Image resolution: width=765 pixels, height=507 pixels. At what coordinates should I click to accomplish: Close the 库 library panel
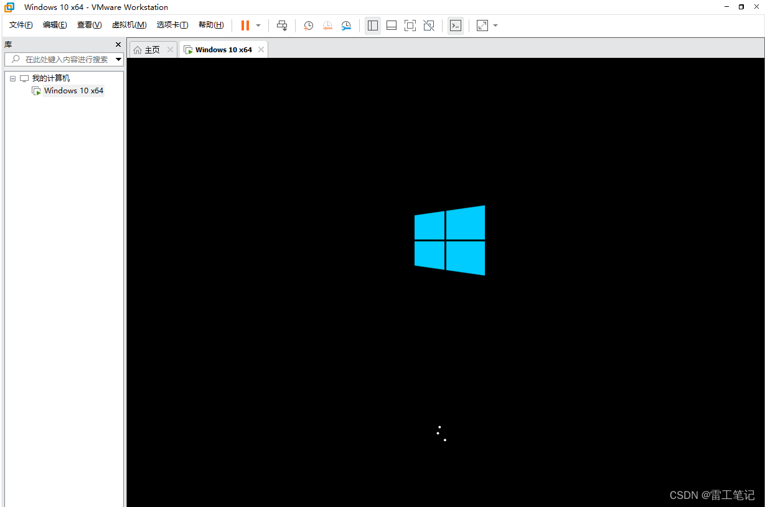(x=118, y=45)
